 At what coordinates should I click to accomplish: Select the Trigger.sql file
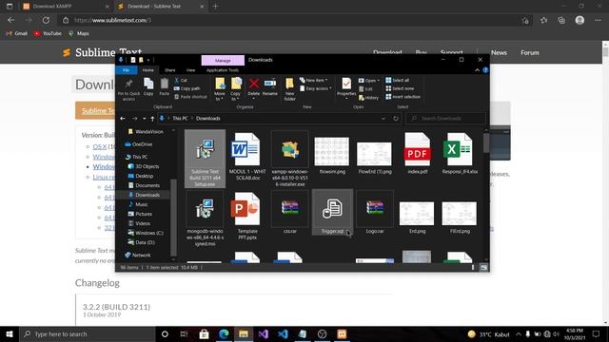332,212
